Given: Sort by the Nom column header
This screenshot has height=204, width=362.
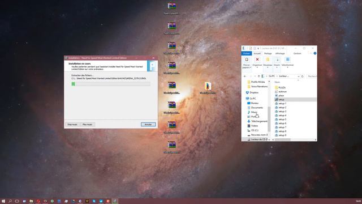Looking at the screenshot, I should click(277, 82).
